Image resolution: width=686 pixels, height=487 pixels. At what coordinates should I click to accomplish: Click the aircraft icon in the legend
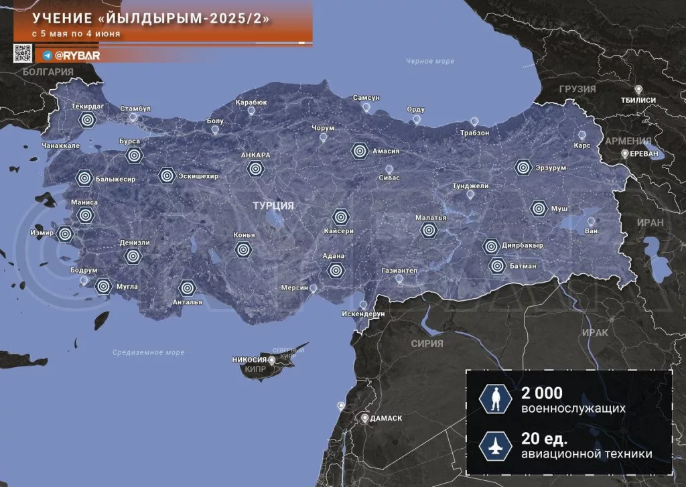coord(496,446)
